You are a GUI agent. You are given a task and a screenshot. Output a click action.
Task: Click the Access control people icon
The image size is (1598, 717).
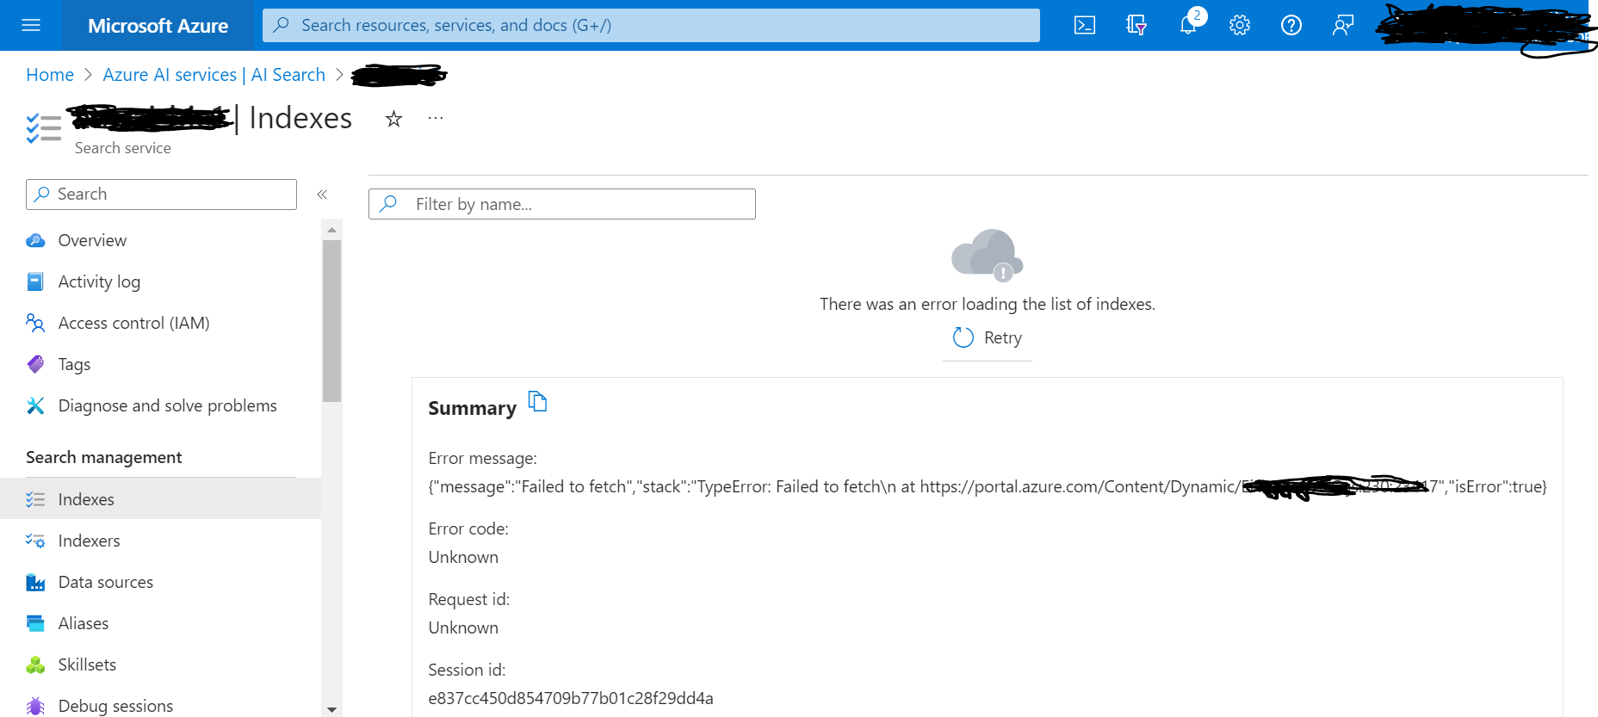click(x=35, y=323)
